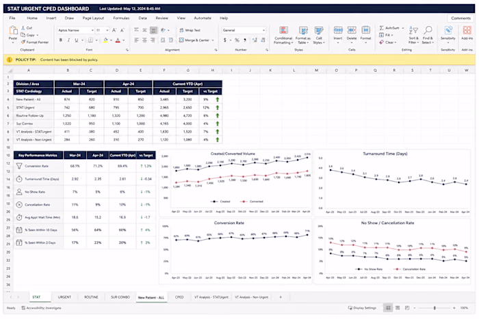Expand the Copy options arrow
The image size is (479, 319).
37,35
